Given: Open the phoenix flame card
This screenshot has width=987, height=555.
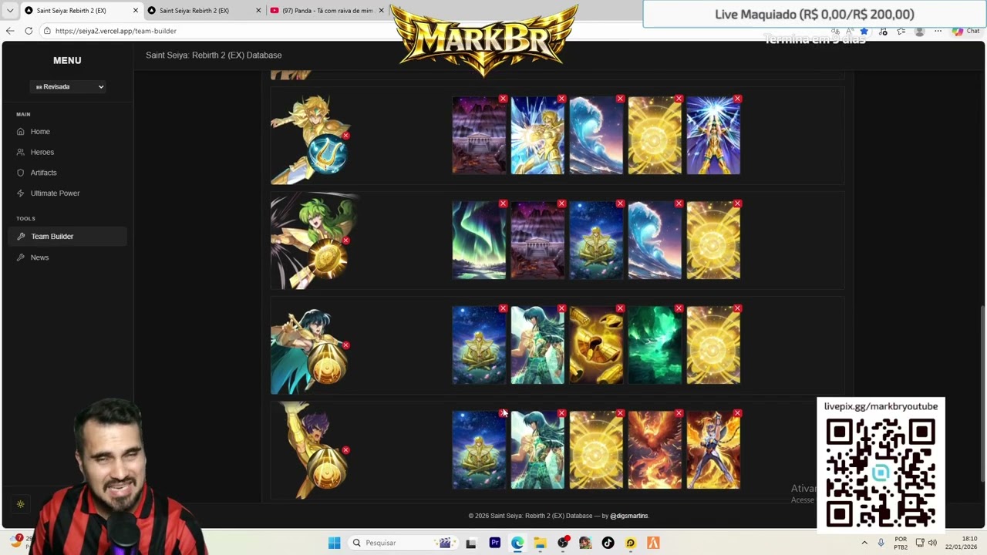Looking at the screenshot, I should 655,450.
